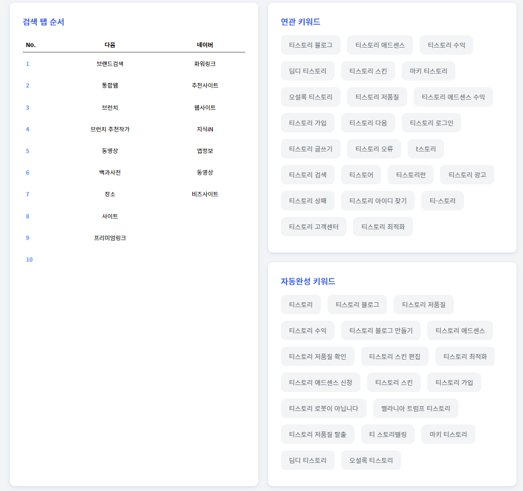Click the '티스토리 블로그' related keyword chip

[310, 45]
